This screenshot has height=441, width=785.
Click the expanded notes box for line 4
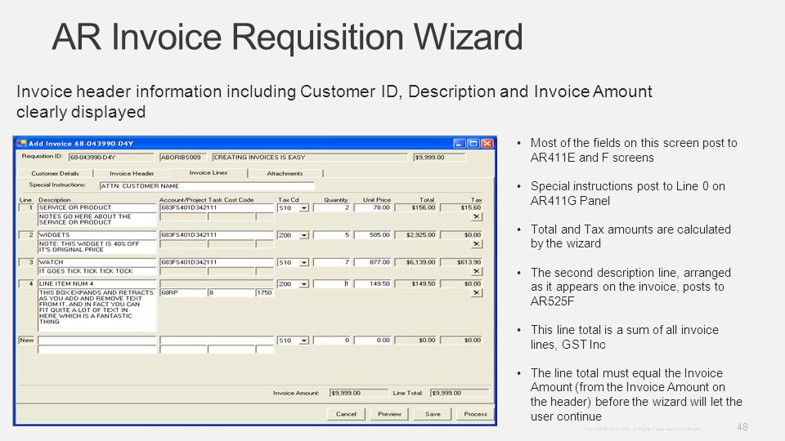pyautogui.click(x=97, y=310)
